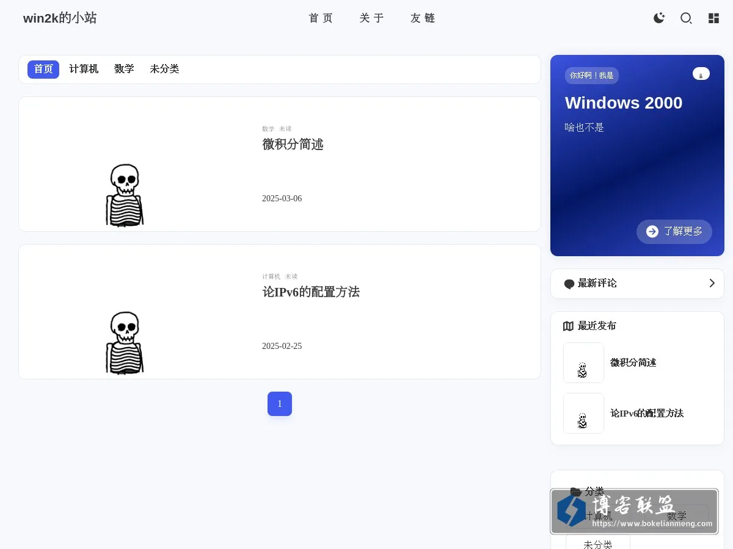
Task: Click the 分类 folder icon
Action: pyautogui.click(x=575, y=491)
